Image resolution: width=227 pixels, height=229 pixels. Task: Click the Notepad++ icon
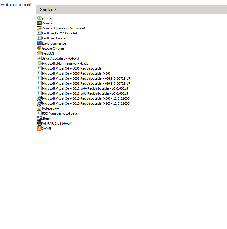tap(39, 108)
